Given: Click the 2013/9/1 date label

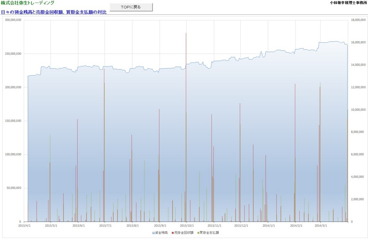Looking at the screenshot, I should tap(160, 226).
